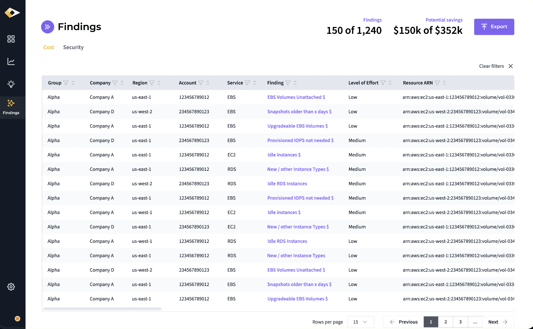Viewport: 533px width, 329px height.
Task: Open the Finding column filter funnel
Action: [x=288, y=83]
